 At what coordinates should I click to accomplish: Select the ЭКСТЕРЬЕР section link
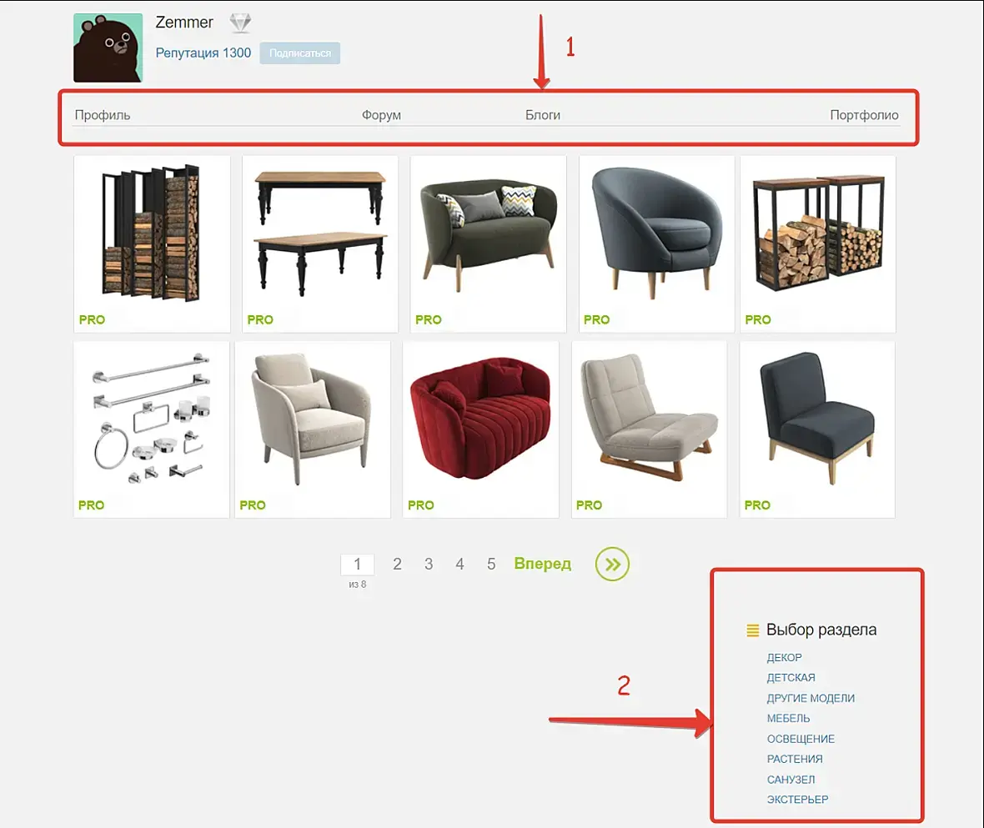point(797,799)
